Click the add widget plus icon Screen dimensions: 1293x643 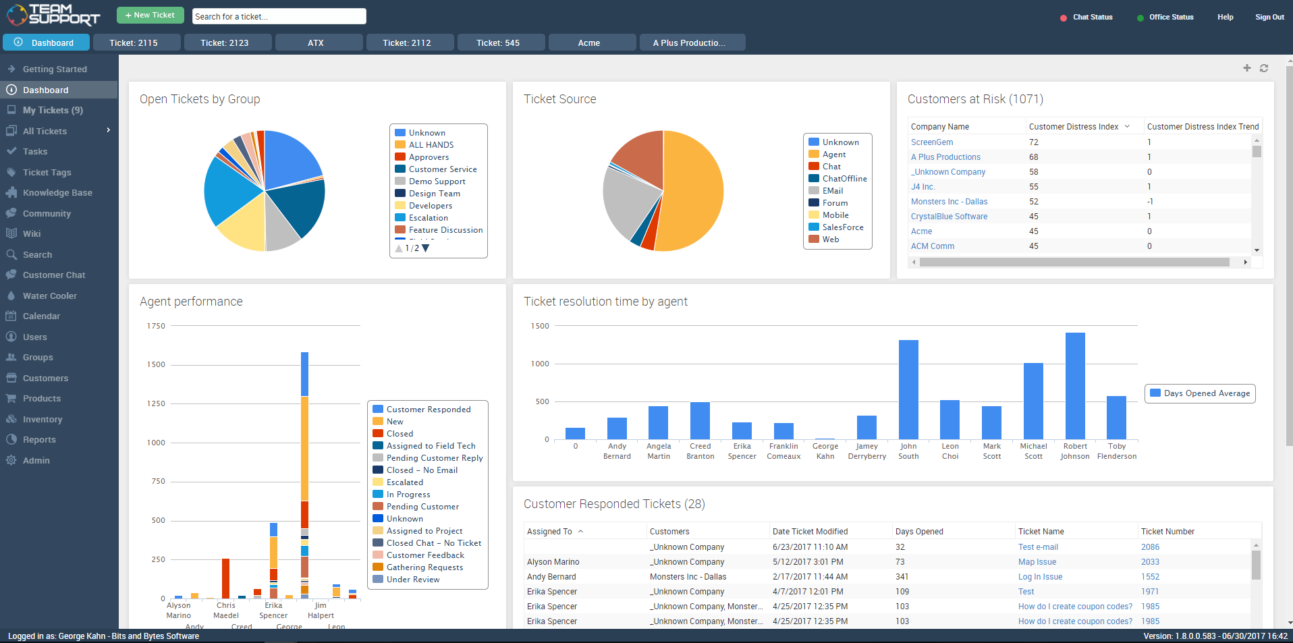click(x=1247, y=68)
